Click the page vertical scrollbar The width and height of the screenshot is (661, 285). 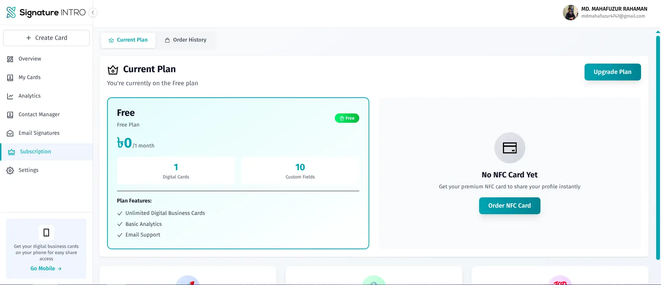click(x=658, y=148)
